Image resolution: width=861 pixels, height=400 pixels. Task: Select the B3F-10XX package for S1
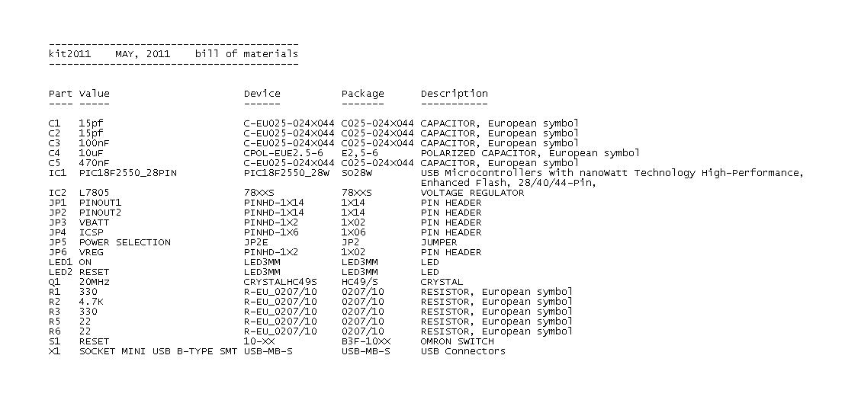point(366,341)
